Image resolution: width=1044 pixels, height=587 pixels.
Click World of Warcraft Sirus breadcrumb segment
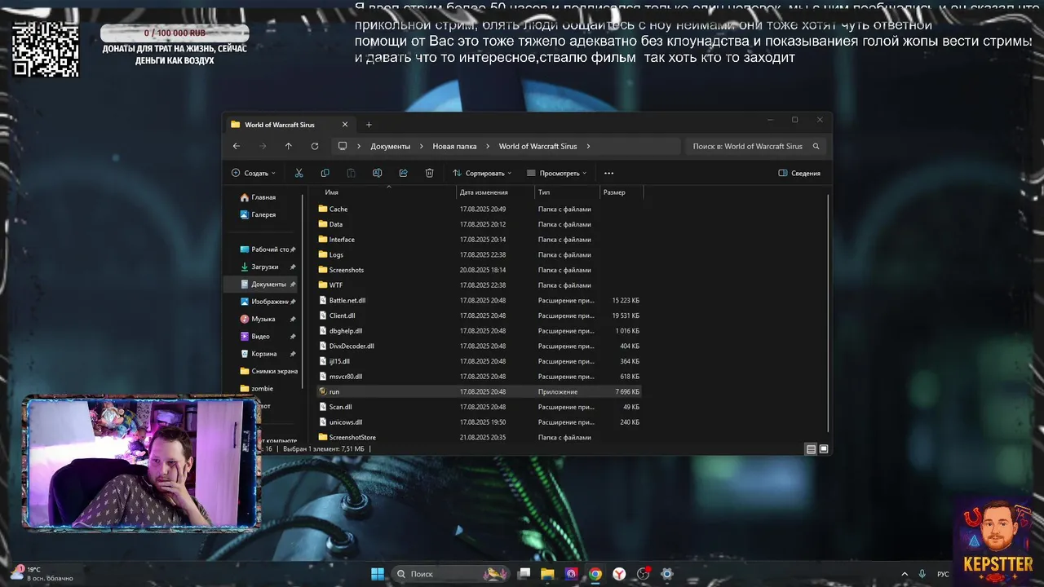537,146
